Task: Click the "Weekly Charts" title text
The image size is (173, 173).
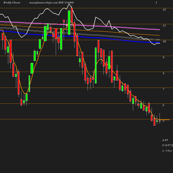Action: click(12, 2)
